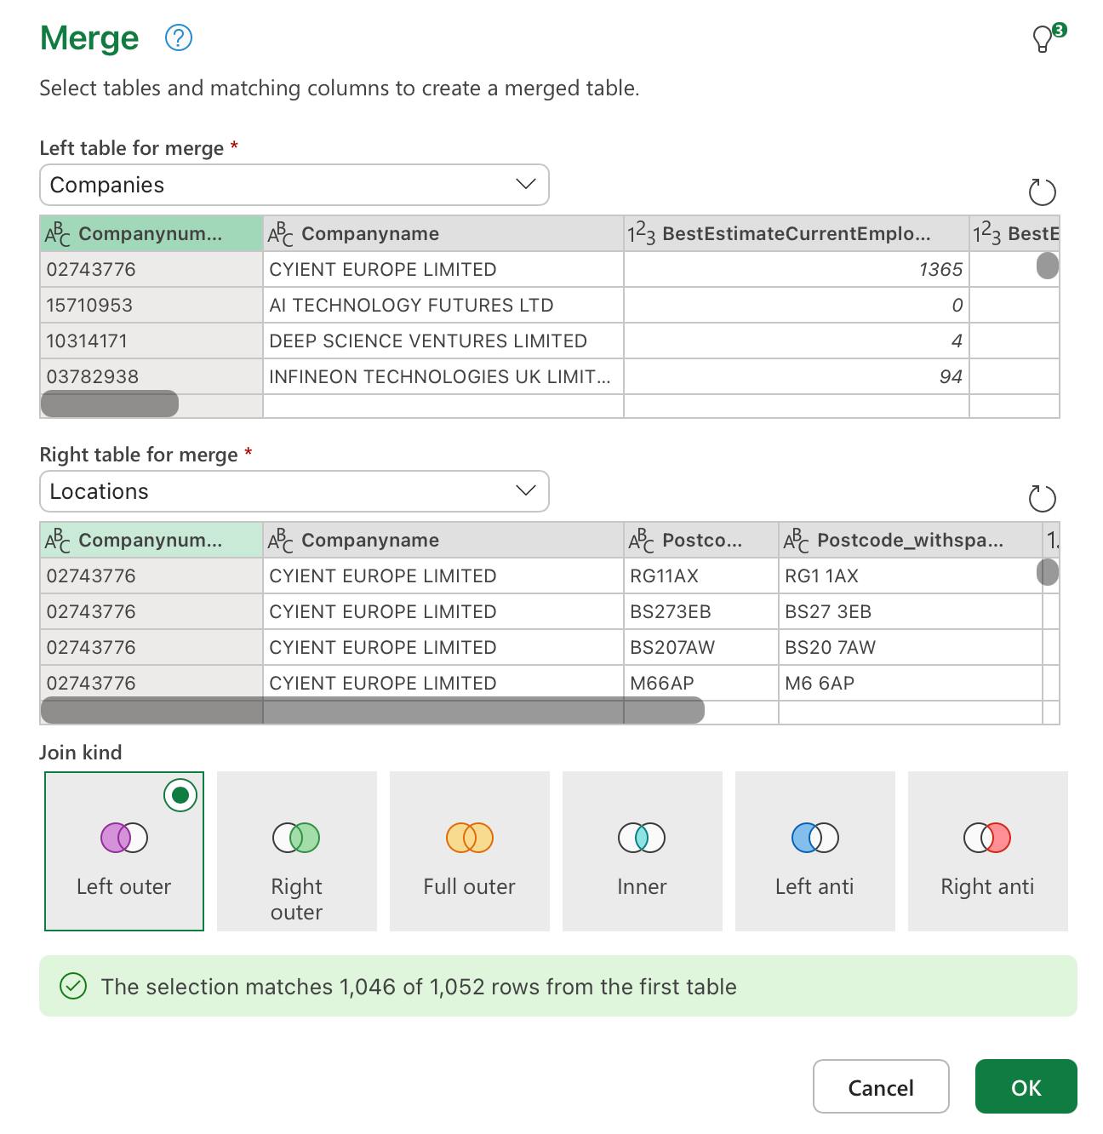Refresh the Companies left table preview

coord(1042,192)
